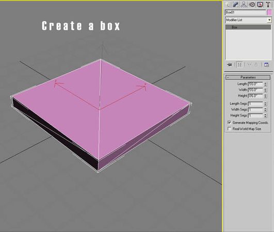
Task: Open the Create command panel tab
Action: [228, 4]
